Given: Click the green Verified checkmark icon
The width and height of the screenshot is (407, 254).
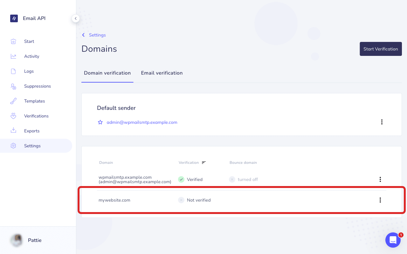Looking at the screenshot, I should [181, 179].
